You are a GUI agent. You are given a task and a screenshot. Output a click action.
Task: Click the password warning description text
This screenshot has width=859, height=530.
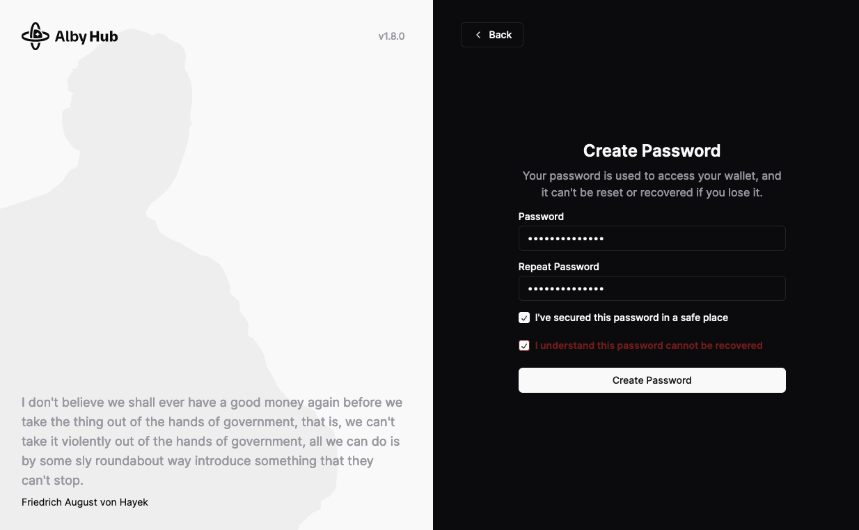[x=652, y=184]
